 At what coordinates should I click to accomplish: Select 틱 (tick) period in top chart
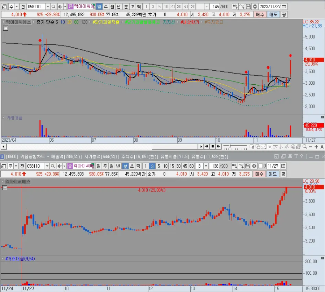pos(139,6)
